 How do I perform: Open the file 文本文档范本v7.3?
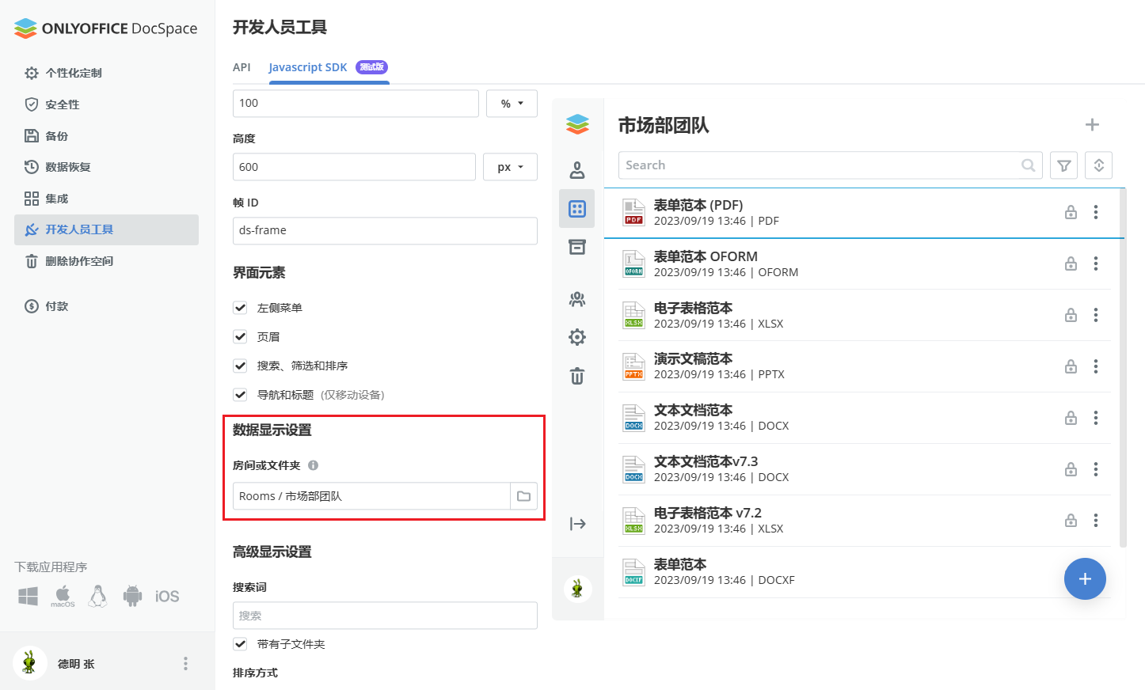tap(706, 461)
